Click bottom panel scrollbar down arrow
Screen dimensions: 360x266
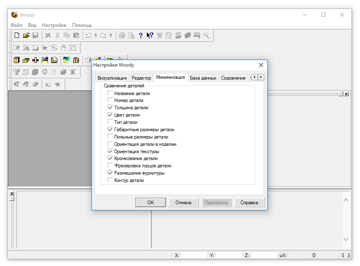346,239
